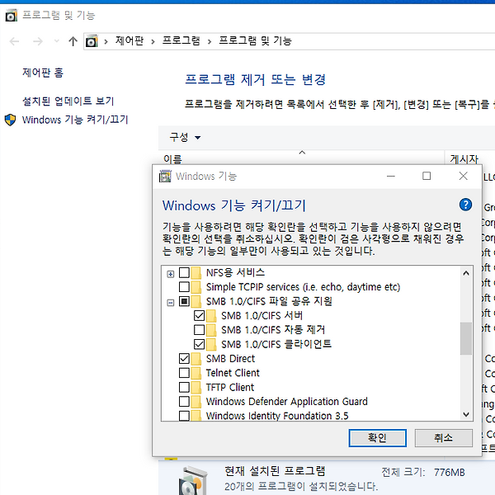
Task: Enable TFTP Client checkbox
Action: pos(184,387)
